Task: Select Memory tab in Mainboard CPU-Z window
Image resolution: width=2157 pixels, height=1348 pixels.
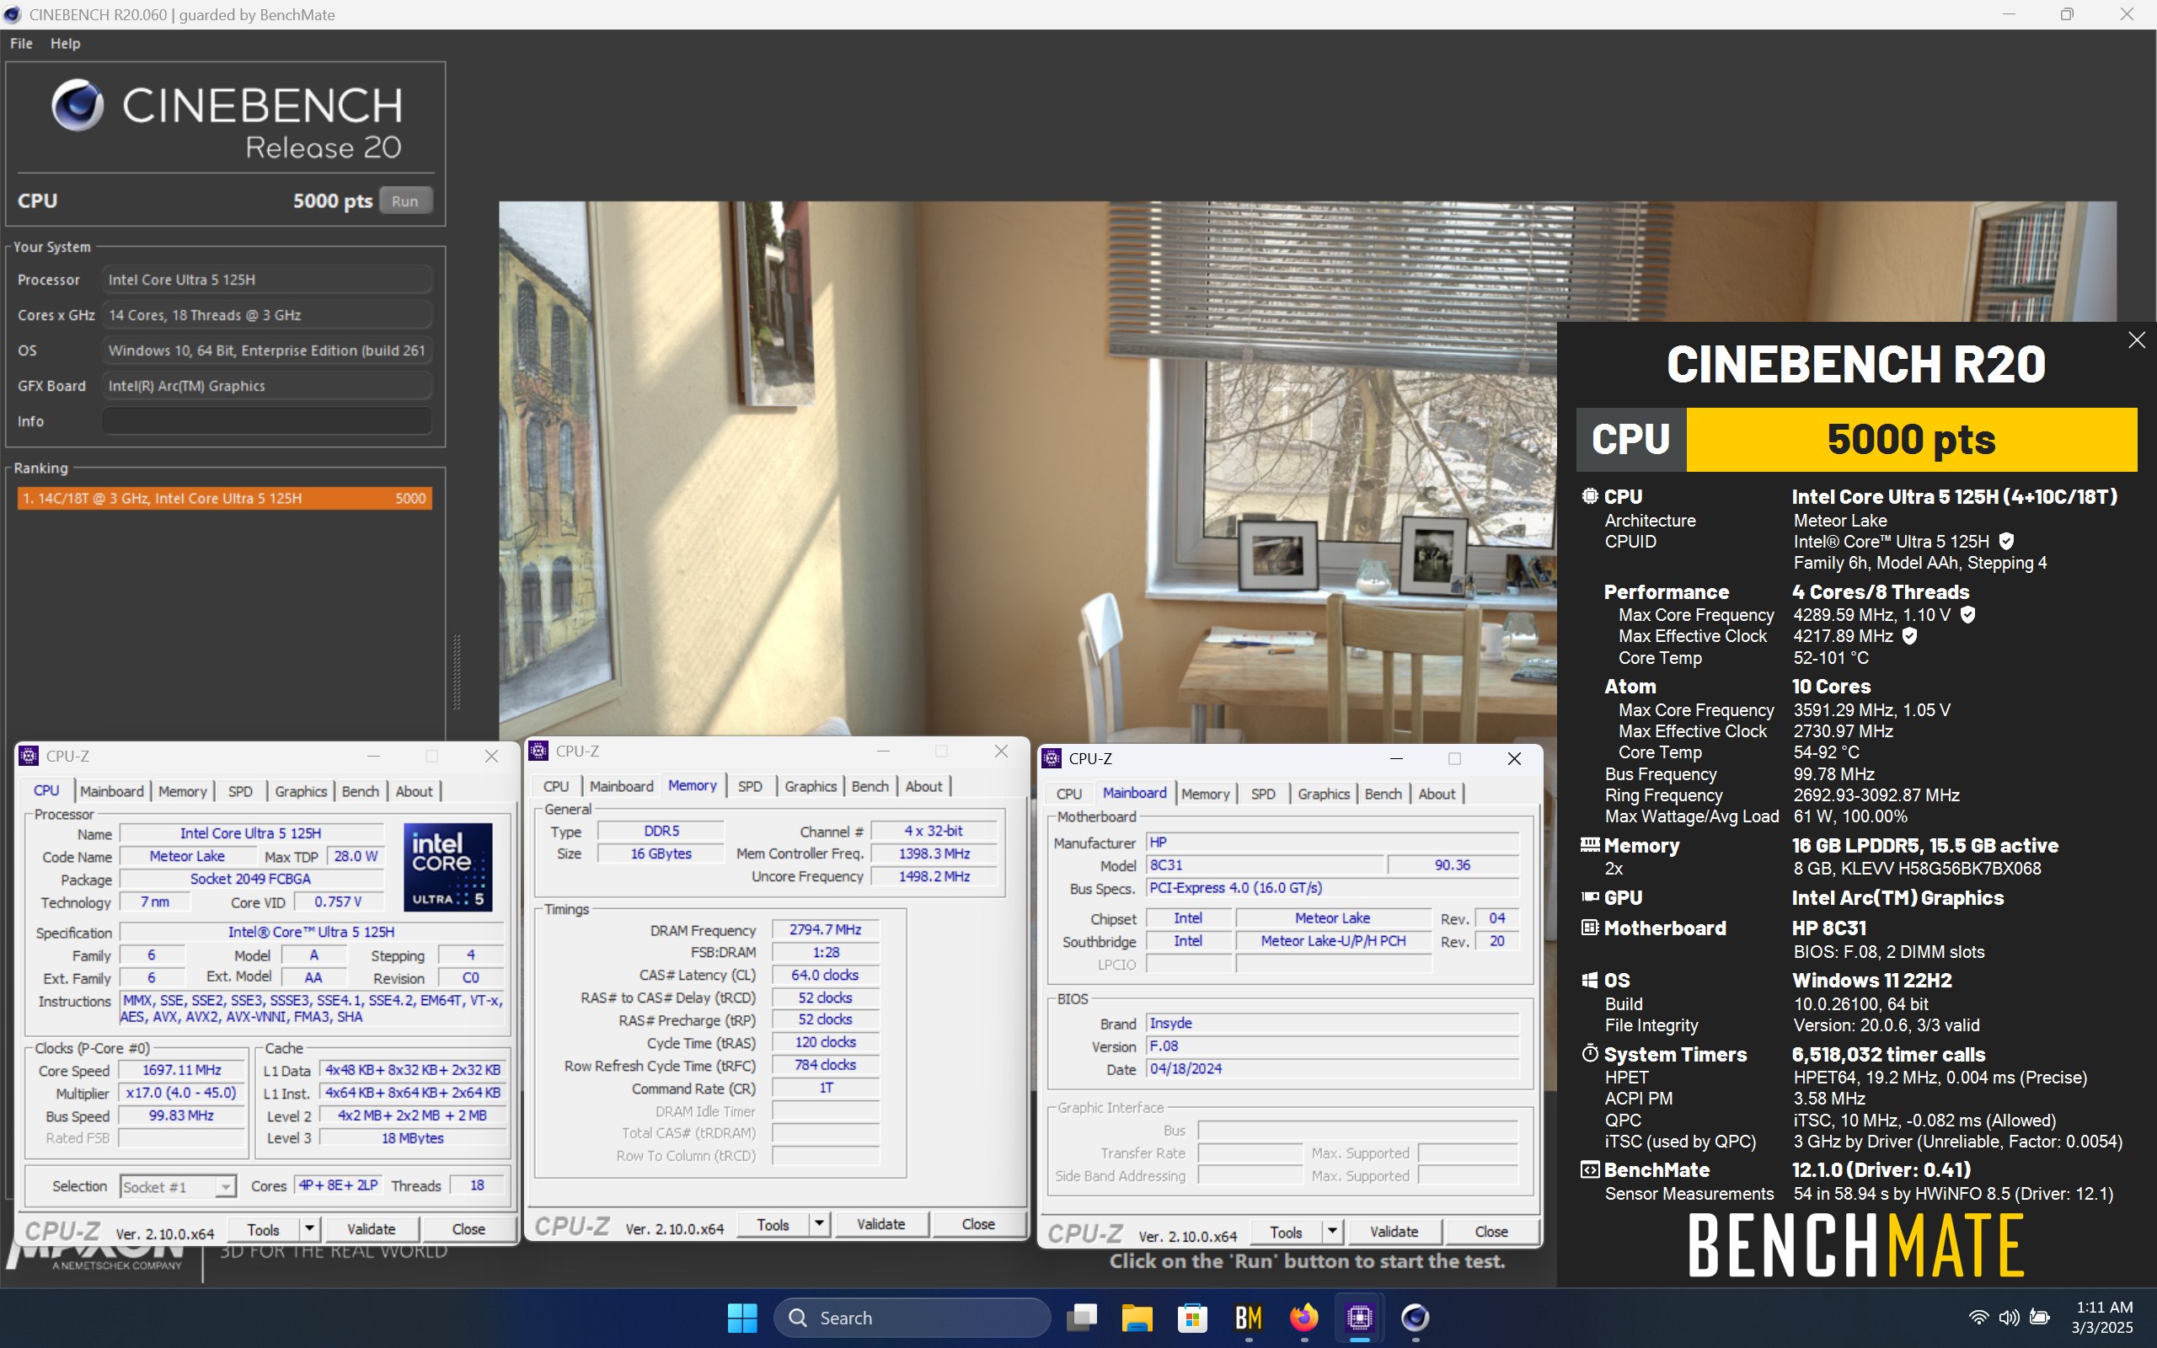Action: click(x=1205, y=794)
